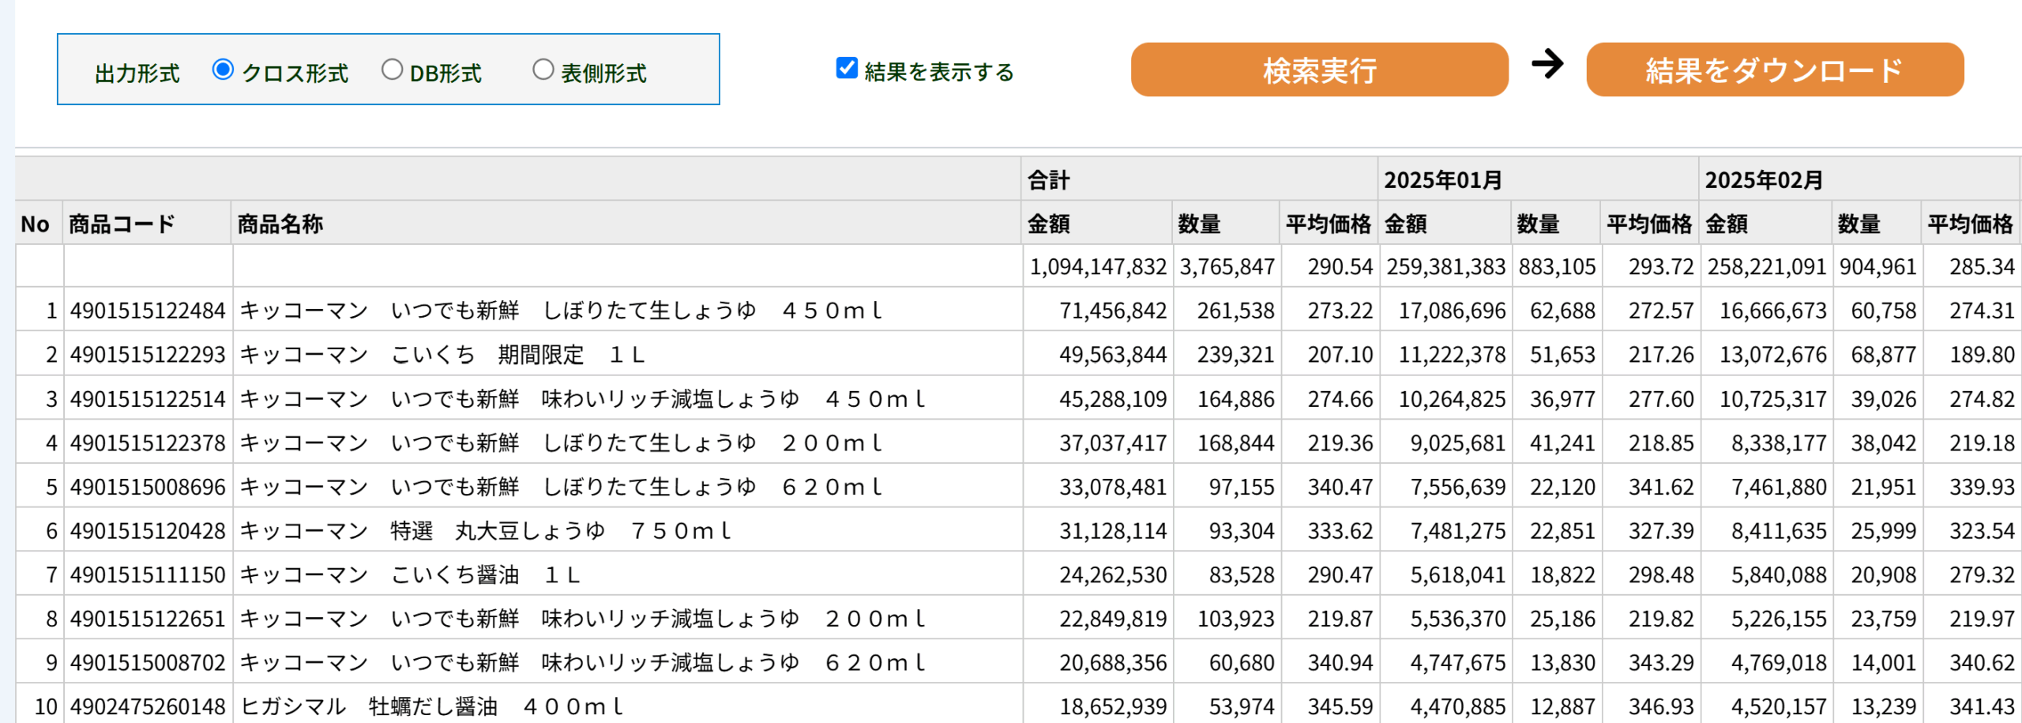Screen dimensions: 2022x723
Task: Click product code 4901515008702
Action: 148,662
